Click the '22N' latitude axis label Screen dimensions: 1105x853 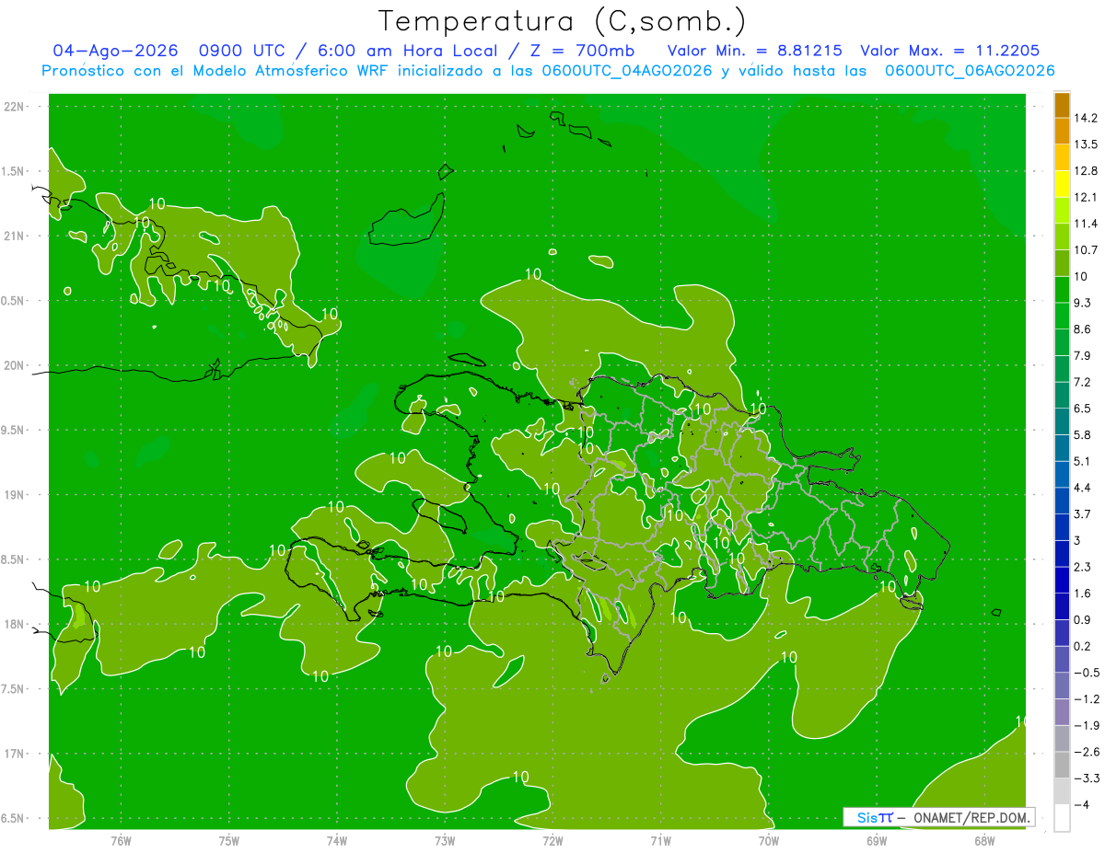15,106
